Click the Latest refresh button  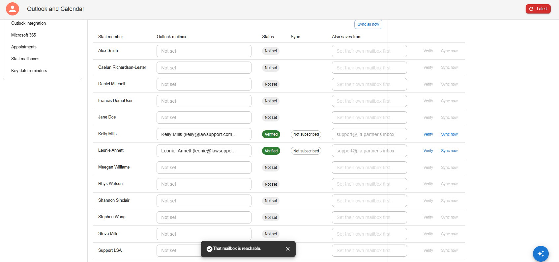click(538, 9)
